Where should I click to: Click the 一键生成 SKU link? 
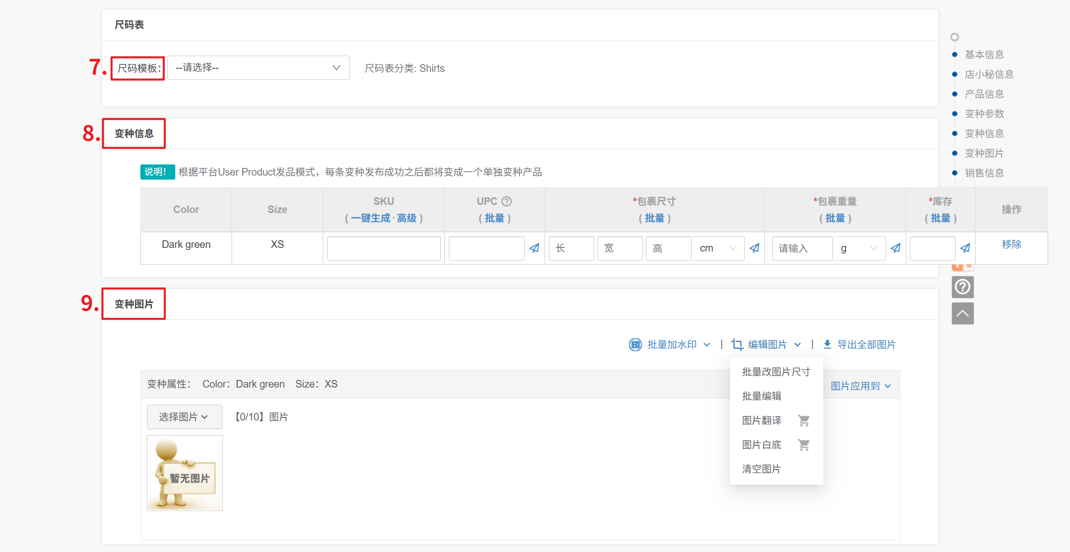pos(370,218)
